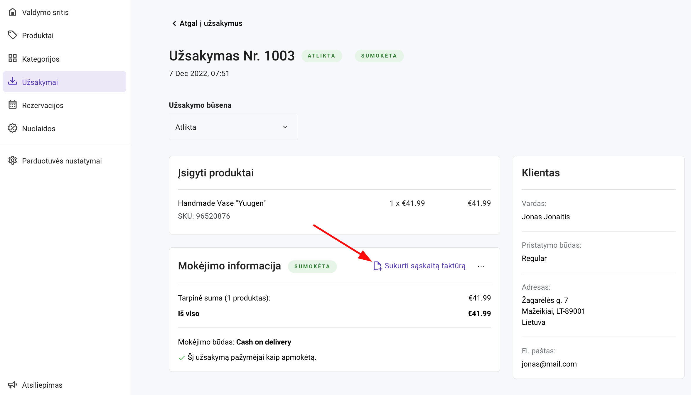This screenshot has width=691, height=395.
Task: Click the customer email jonas@mail.com
Action: 549,364
